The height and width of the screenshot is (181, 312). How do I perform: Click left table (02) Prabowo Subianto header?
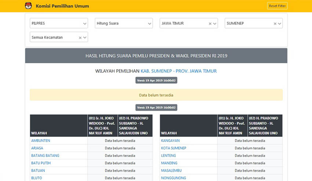pyautogui.click(x=135, y=126)
